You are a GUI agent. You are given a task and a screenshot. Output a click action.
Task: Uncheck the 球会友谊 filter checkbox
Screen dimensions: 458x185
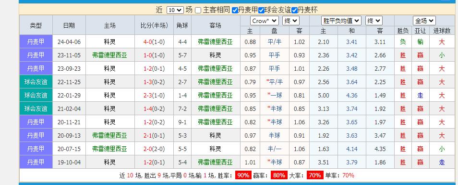(x=262, y=11)
